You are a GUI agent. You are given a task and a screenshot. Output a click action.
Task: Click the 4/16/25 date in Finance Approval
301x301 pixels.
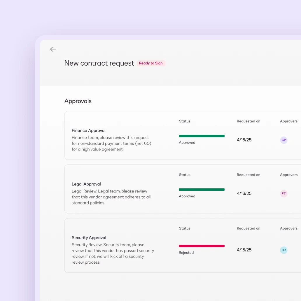point(244,140)
